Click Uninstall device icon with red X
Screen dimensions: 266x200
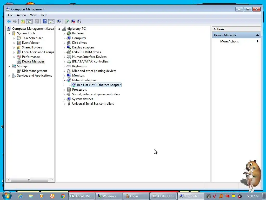pos(73,21)
